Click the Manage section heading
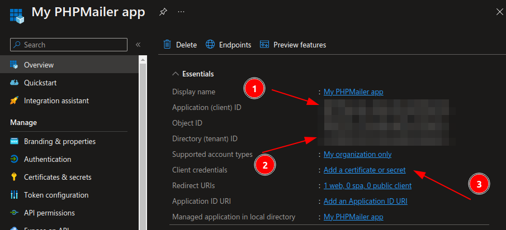The image size is (506, 230). point(23,123)
